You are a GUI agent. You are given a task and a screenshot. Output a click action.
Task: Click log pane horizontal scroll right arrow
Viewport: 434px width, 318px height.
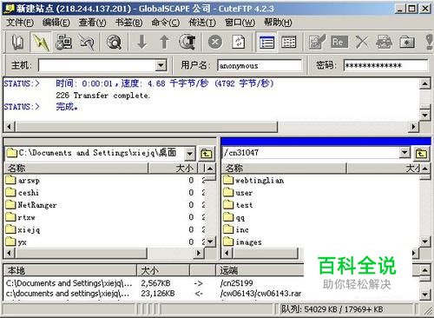(x=413, y=127)
